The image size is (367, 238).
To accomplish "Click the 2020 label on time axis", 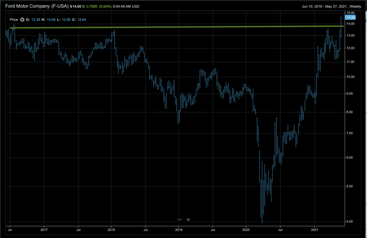I will (246, 229).
